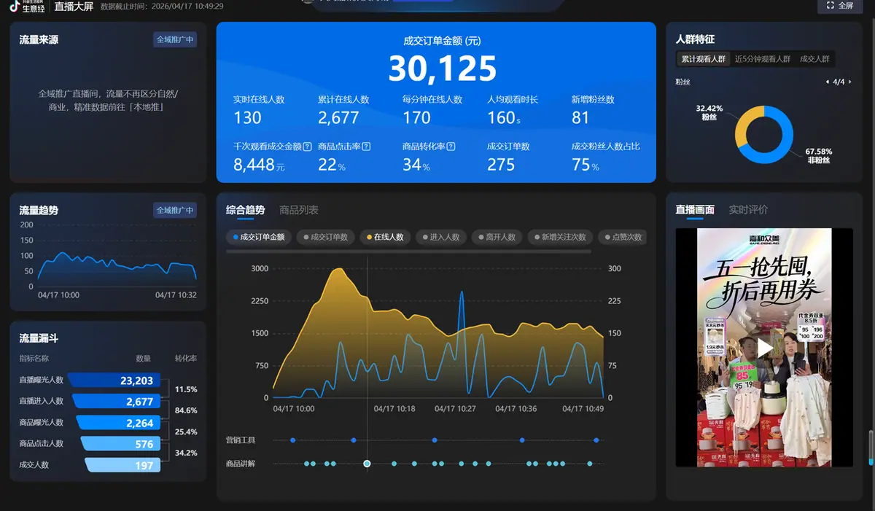Click the 30,125 order amount figure
This screenshot has height=511, width=875.
pos(442,69)
